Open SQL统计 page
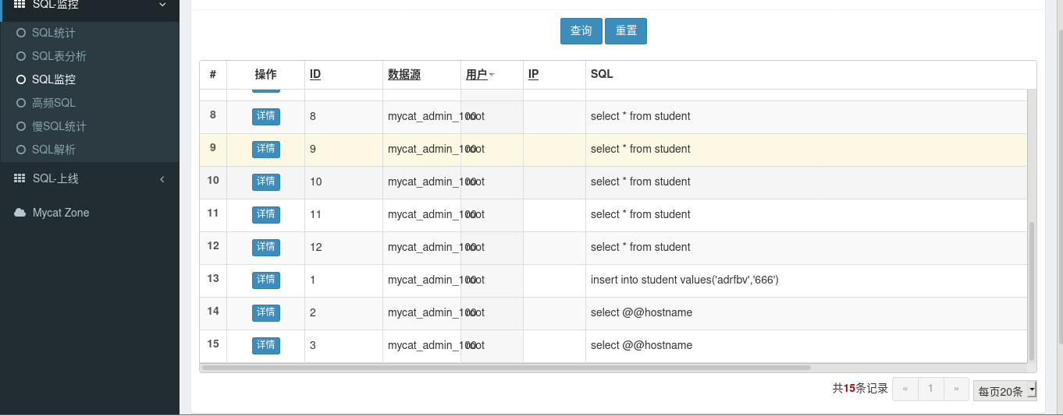 click(54, 33)
